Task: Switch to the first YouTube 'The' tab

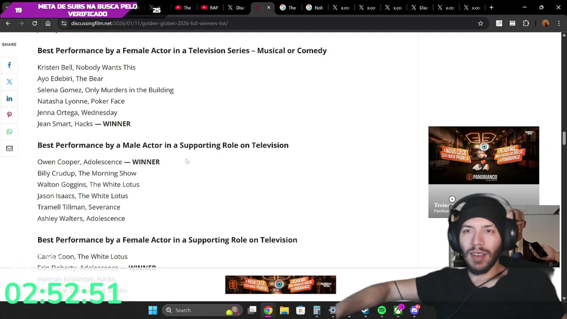Action: tap(183, 8)
